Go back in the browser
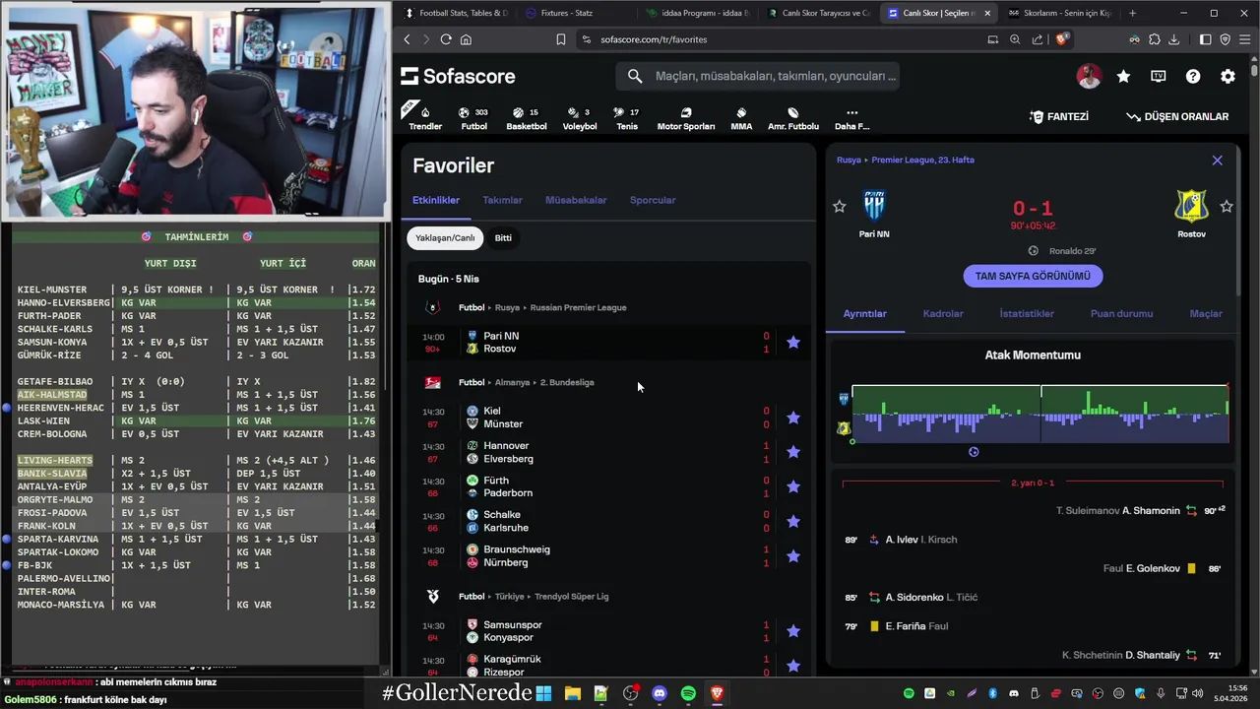The width and height of the screenshot is (1260, 709). point(407,39)
